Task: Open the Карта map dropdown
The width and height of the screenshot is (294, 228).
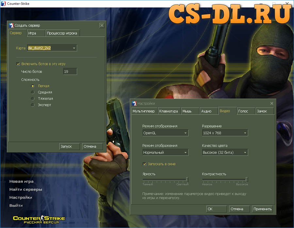Action: click(52, 48)
